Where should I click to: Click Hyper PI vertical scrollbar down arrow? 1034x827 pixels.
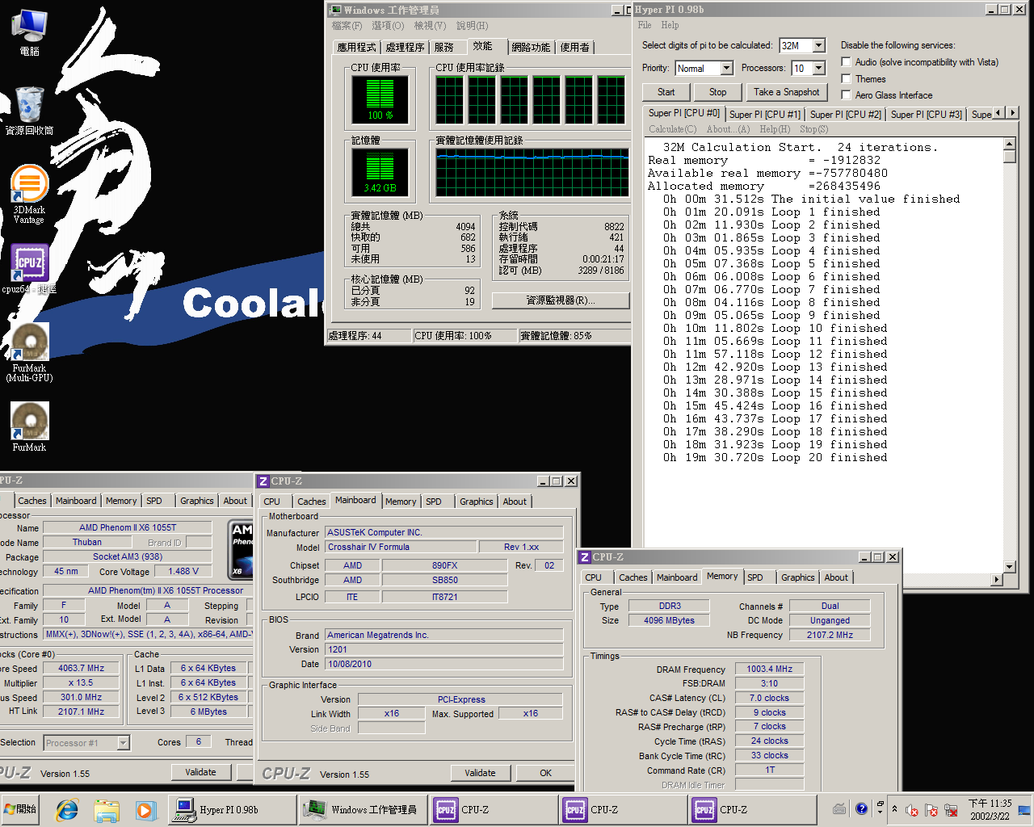[1009, 567]
